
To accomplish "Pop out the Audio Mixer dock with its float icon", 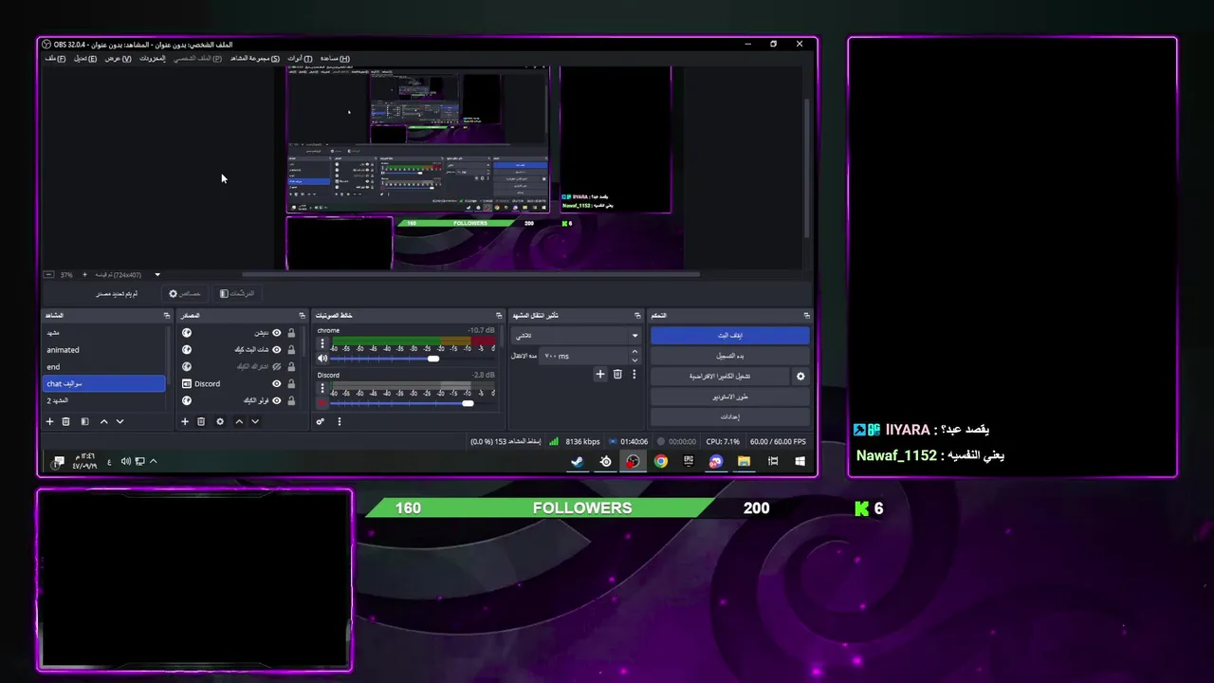I will pyautogui.click(x=499, y=315).
